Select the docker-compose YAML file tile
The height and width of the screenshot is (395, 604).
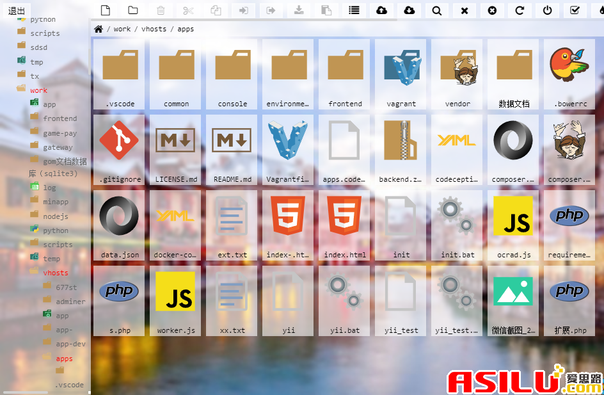tap(177, 225)
